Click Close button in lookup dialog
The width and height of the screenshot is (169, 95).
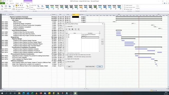(x=100, y=66)
